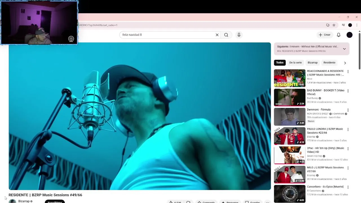Open the notifications bell

338,35
